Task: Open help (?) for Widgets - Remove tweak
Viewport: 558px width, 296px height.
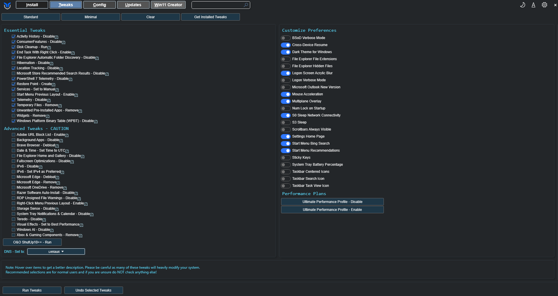Action: click(48, 116)
